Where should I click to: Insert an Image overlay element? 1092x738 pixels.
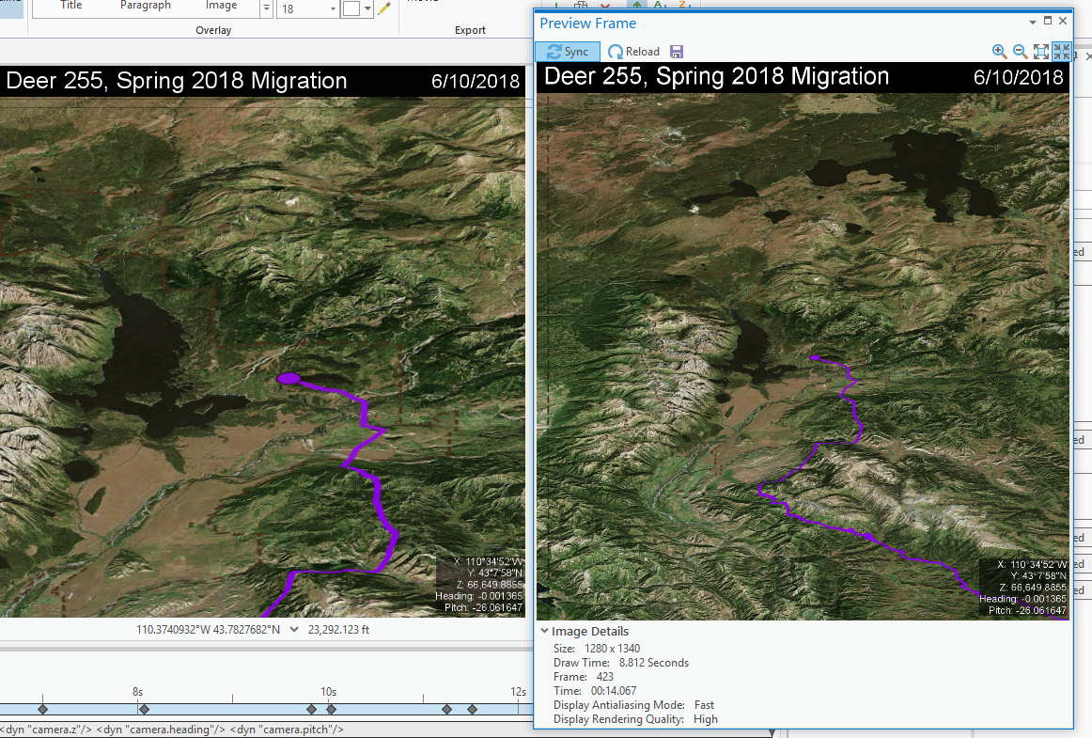(x=221, y=6)
